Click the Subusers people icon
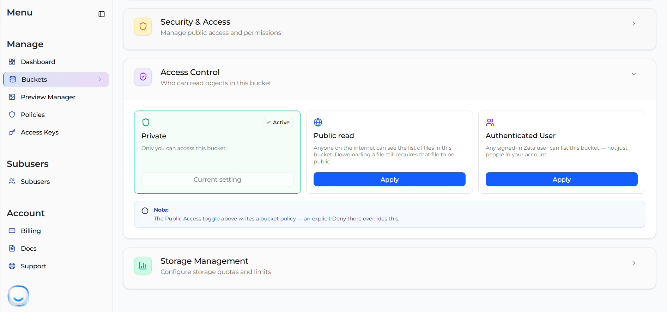The width and height of the screenshot is (667, 312). point(12,181)
